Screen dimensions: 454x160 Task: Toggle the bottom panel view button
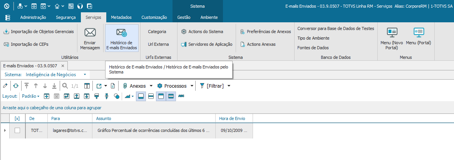point(141,96)
